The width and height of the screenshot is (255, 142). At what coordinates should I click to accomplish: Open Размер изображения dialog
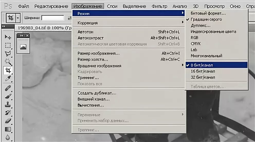tap(129, 53)
